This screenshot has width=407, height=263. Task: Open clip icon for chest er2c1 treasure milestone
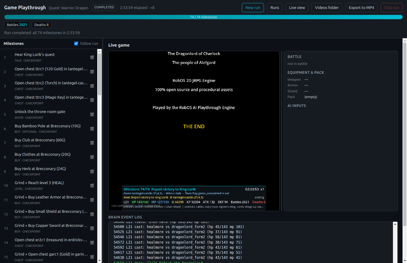[92, 243]
